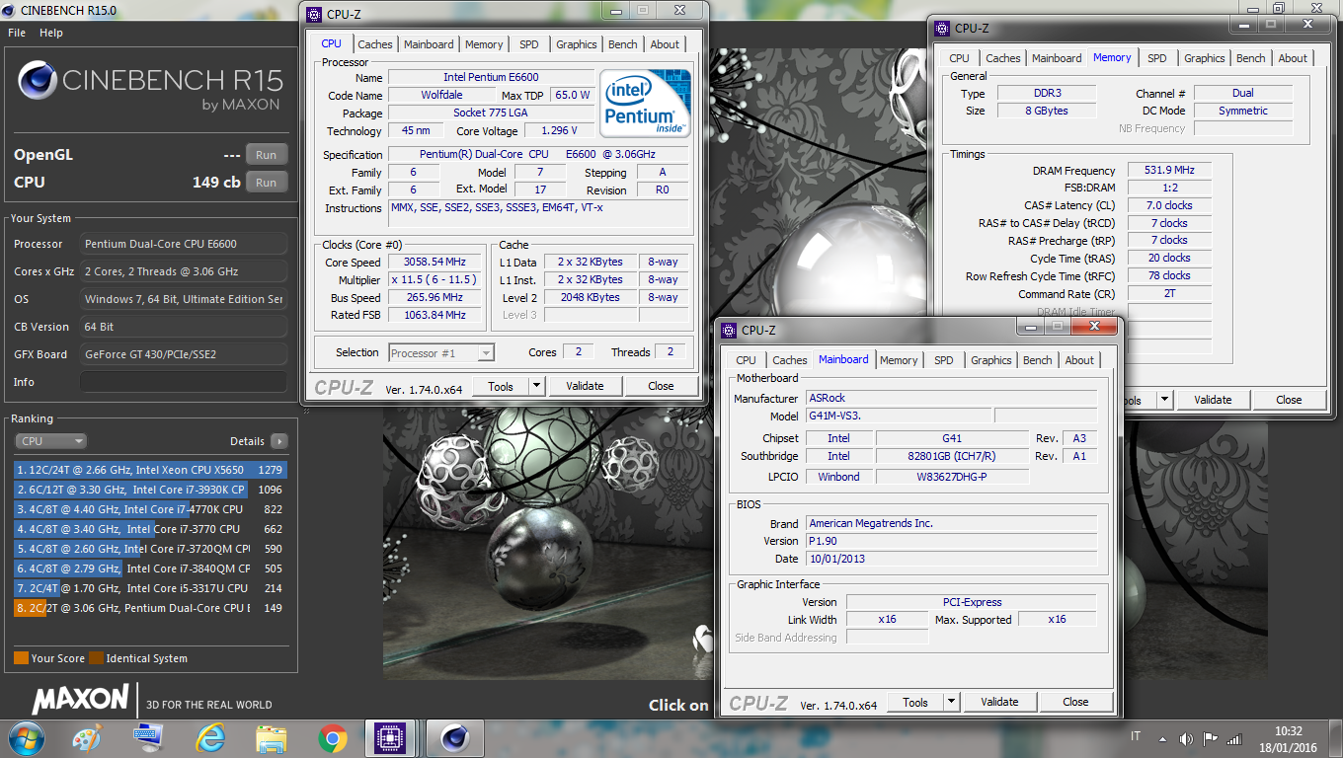Click the Cinebench Info input field
1343x758 pixels.
[184, 382]
